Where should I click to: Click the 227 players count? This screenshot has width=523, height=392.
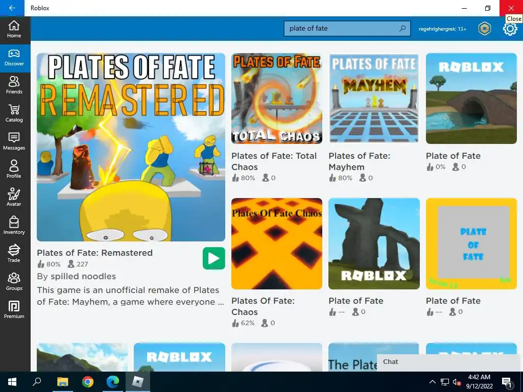[78, 264]
